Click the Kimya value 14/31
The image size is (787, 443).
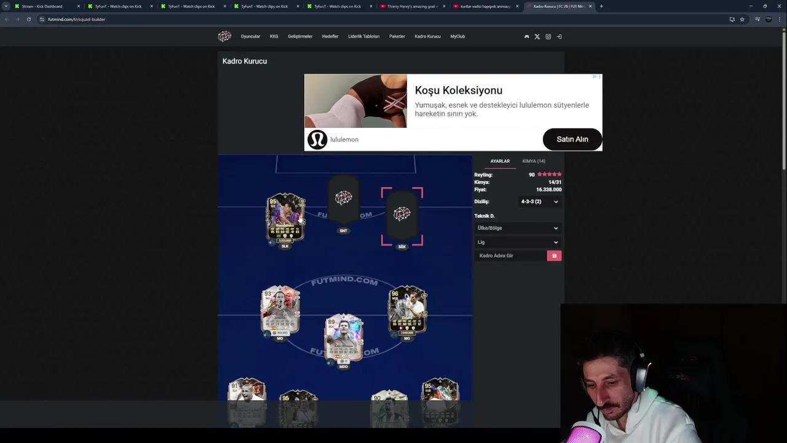pos(555,182)
